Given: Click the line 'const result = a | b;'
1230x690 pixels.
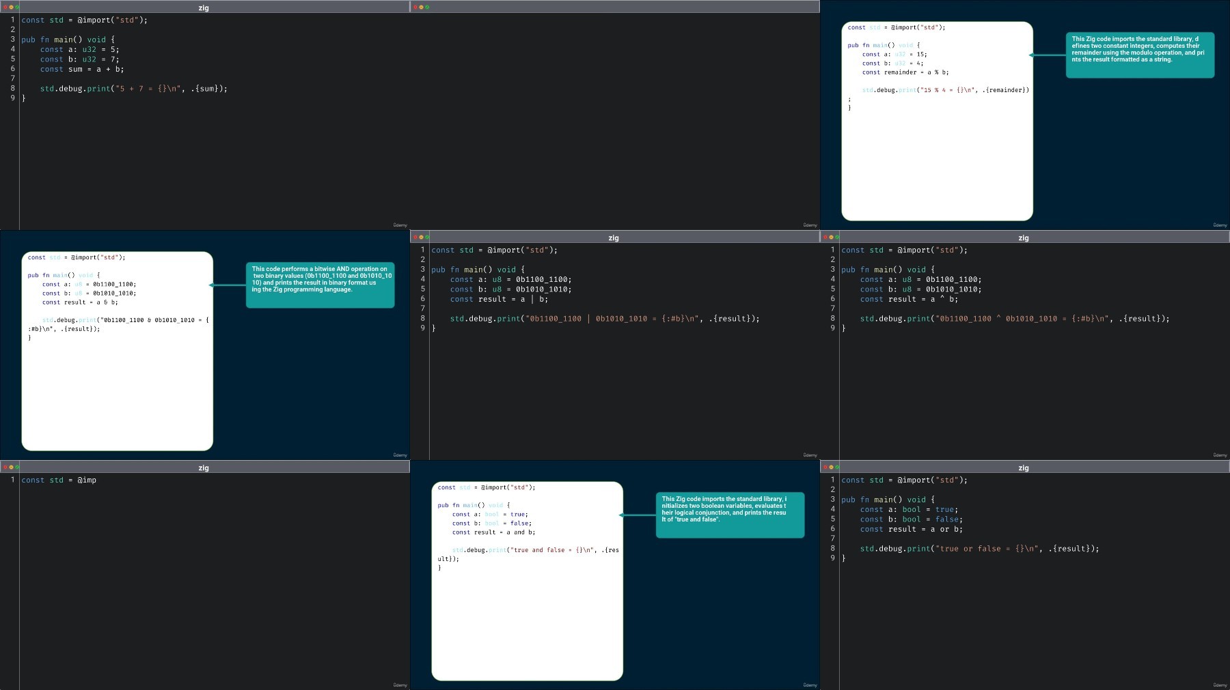Looking at the screenshot, I should [499, 299].
